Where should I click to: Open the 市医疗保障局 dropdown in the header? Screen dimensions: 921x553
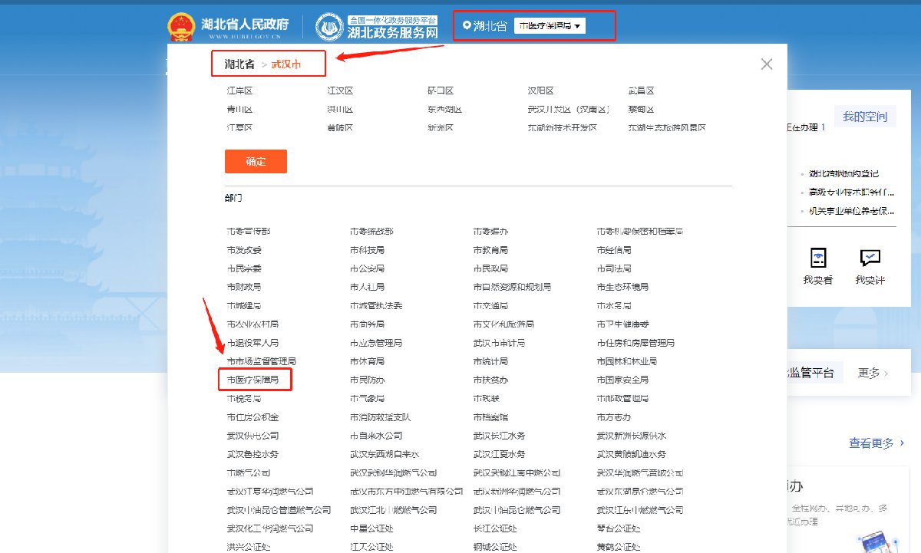pyautogui.click(x=550, y=26)
